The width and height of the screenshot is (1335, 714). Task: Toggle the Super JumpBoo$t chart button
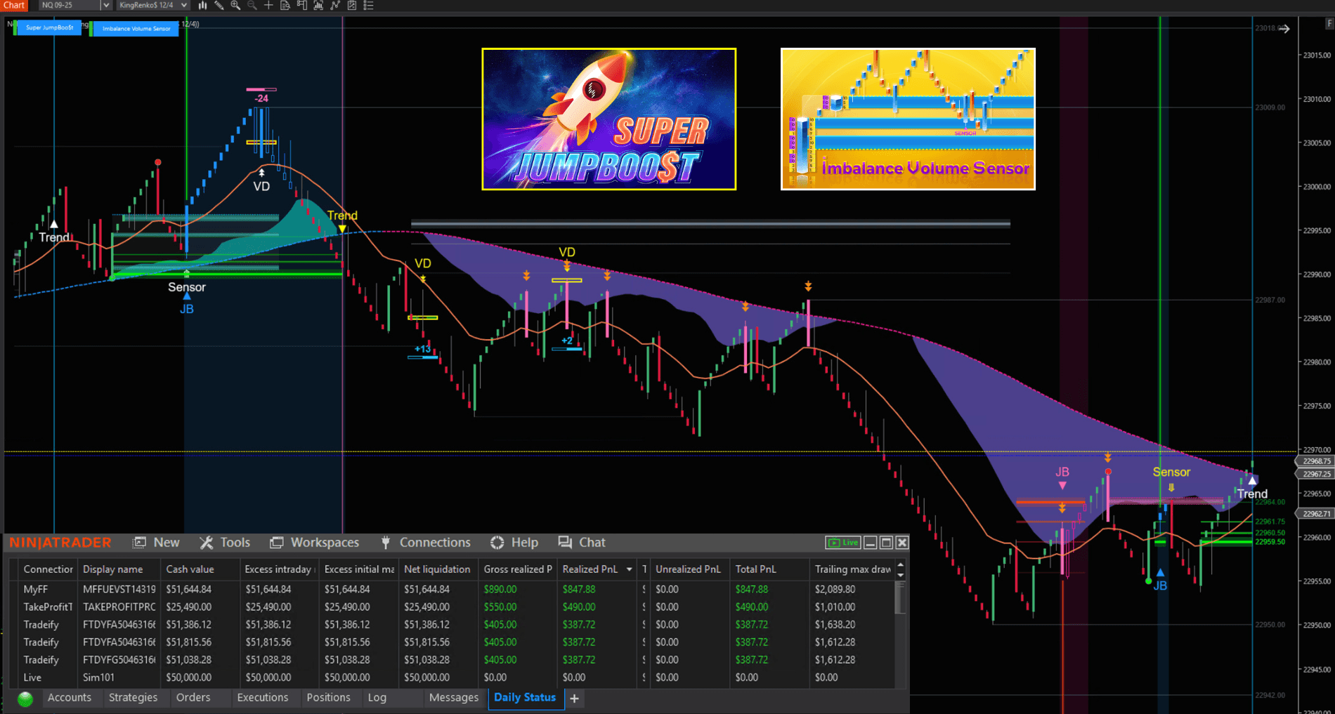click(x=49, y=27)
